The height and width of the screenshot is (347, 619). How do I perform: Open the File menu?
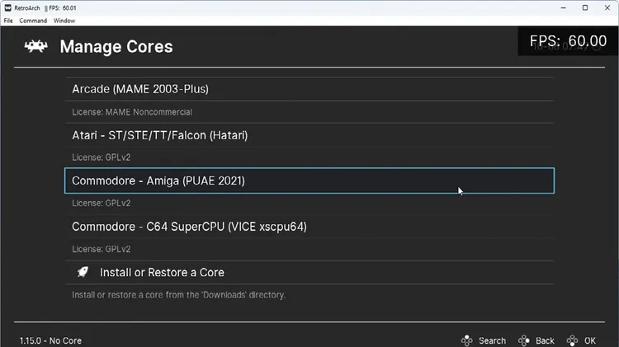click(x=8, y=21)
